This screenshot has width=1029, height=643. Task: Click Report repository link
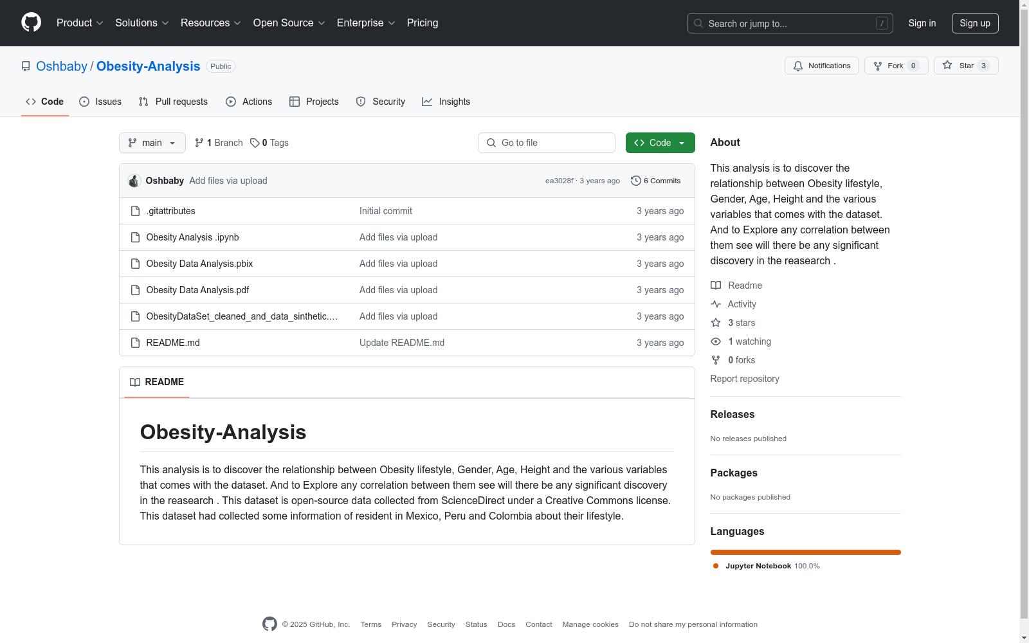click(x=745, y=379)
